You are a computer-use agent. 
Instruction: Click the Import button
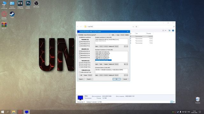pos(82,79)
